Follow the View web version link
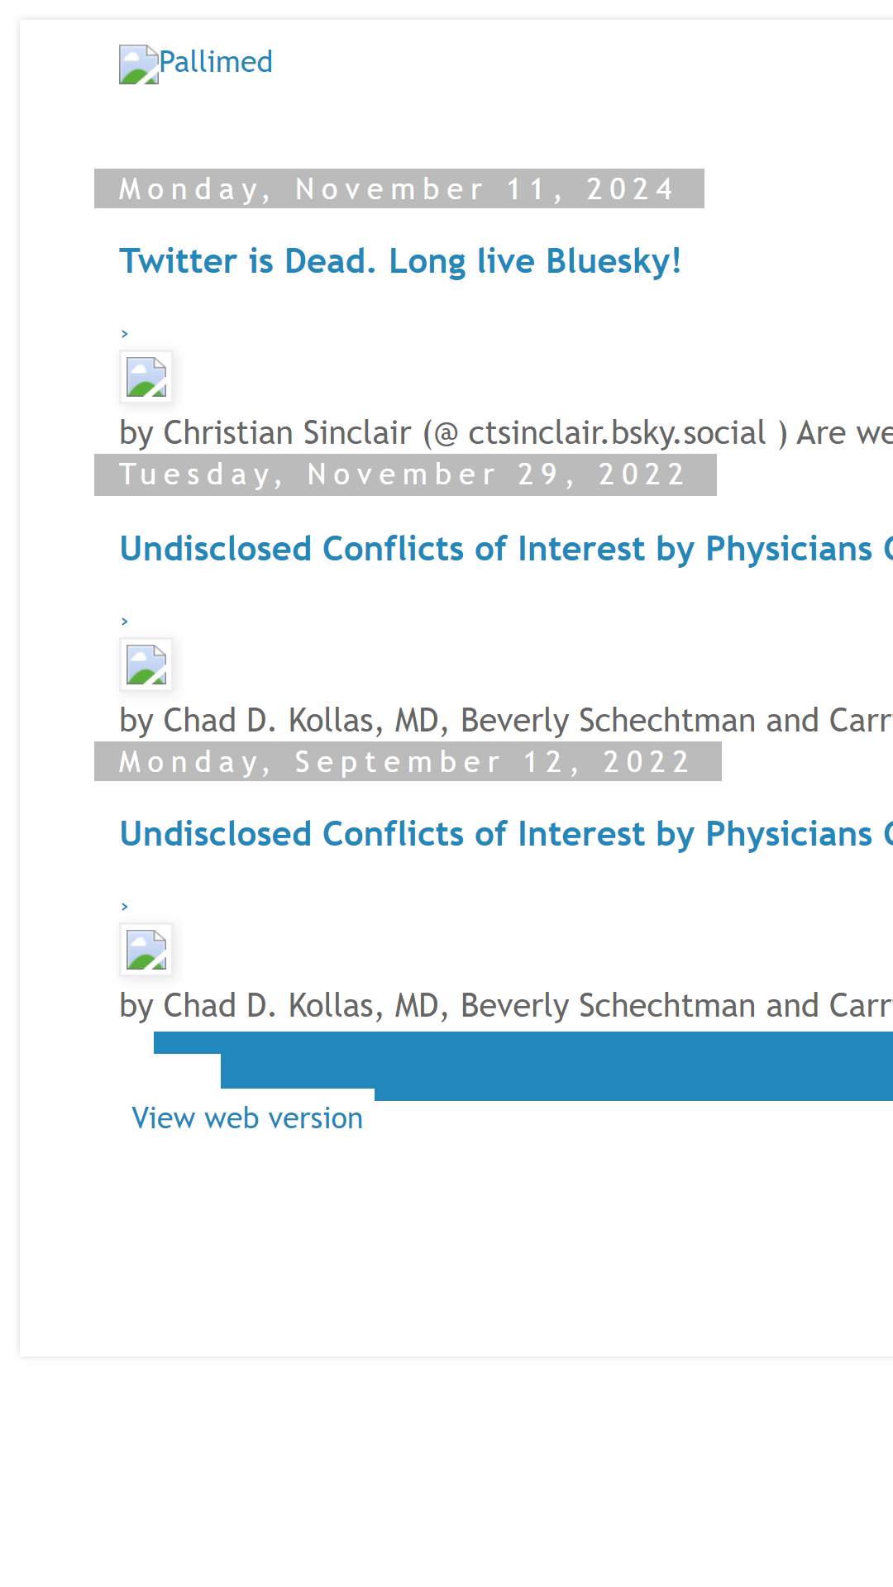 247,1118
